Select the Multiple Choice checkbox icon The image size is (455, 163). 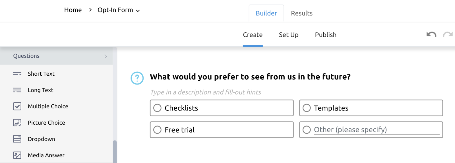point(17,106)
